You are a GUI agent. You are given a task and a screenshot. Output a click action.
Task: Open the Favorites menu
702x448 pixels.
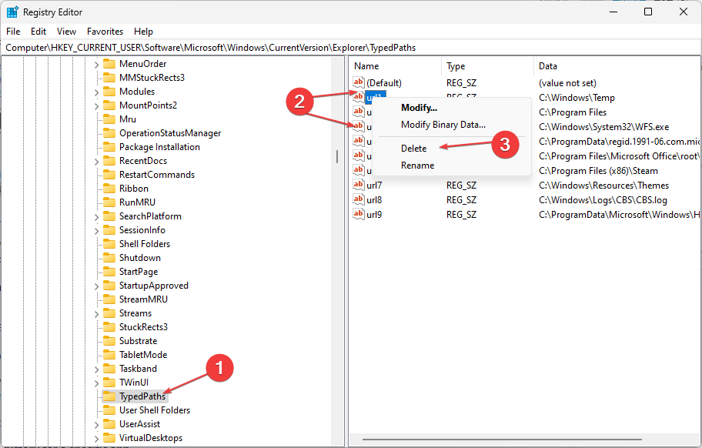point(105,32)
